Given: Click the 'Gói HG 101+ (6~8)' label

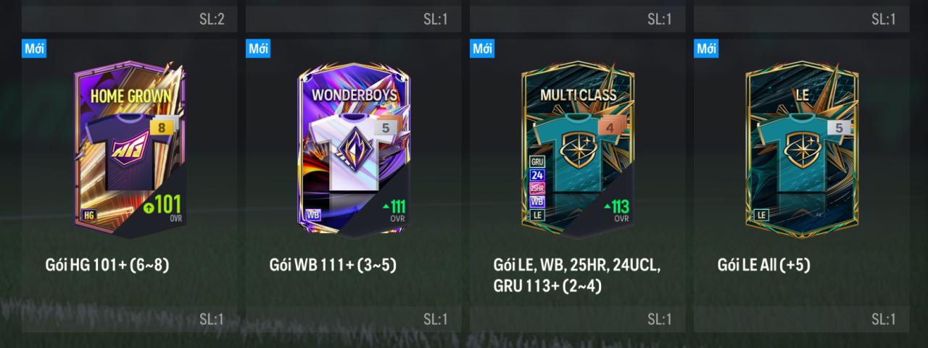Looking at the screenshot, I should pyautogui.click(x=107, y=265).
